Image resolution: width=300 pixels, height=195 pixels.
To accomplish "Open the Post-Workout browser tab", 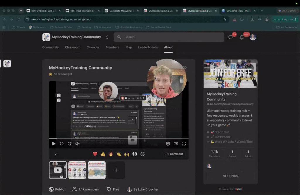I will click(x=83, y=11).
